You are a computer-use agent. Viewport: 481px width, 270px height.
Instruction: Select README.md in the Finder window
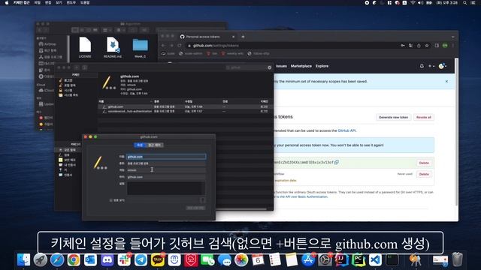click(113, 47)
